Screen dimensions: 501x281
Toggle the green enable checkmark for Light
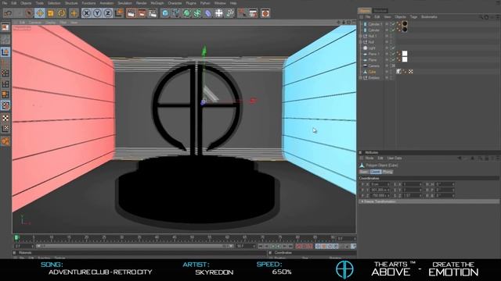click(x=393, y=48)
